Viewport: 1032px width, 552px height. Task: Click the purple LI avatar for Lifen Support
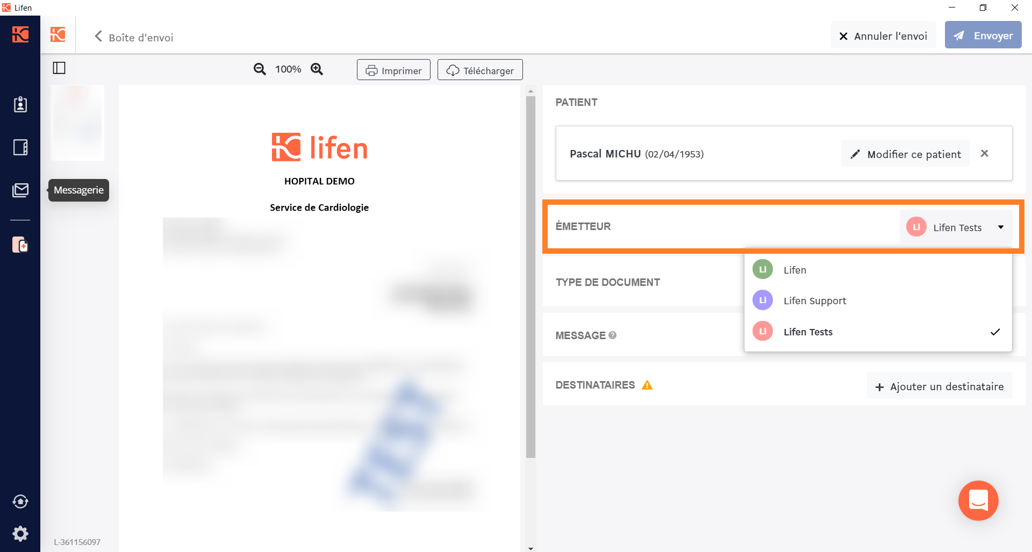[x=763, y=300]
